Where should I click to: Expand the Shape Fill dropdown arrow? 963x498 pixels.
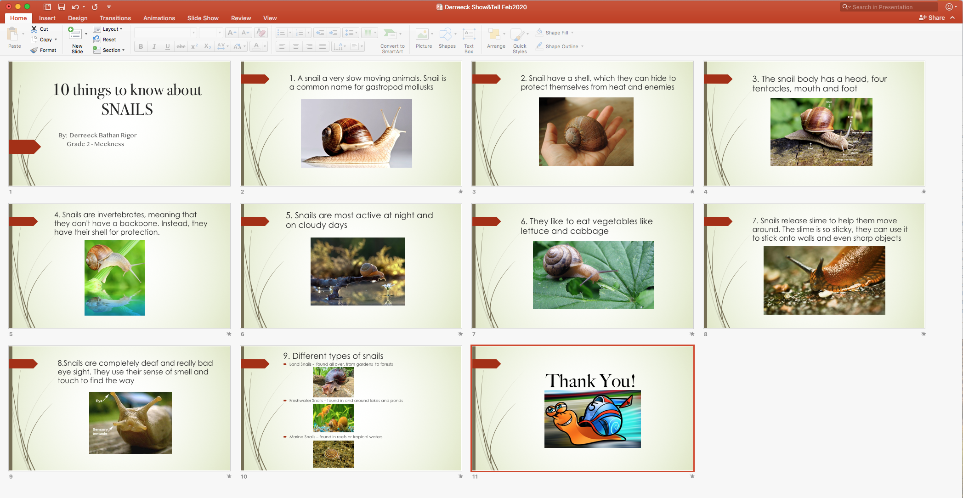[572, 33]
